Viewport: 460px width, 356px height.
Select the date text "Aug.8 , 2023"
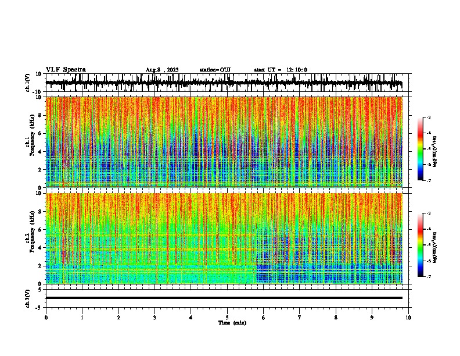point(162,70)
